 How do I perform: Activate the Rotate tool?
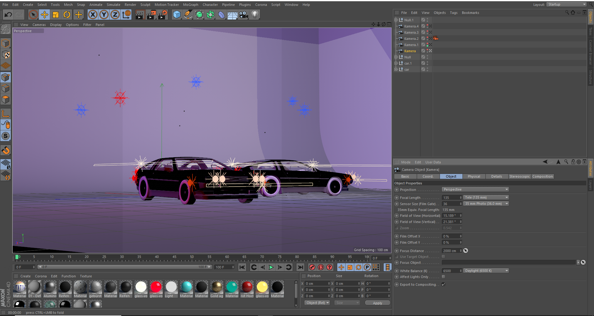coord(67,15)
